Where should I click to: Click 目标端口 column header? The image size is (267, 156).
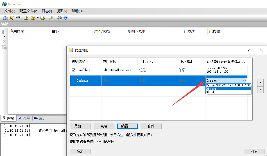[x=191, y=62]
